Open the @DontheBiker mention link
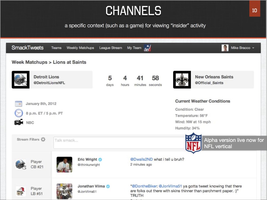This screenshot has height=200, width=267. click(144, 186)
